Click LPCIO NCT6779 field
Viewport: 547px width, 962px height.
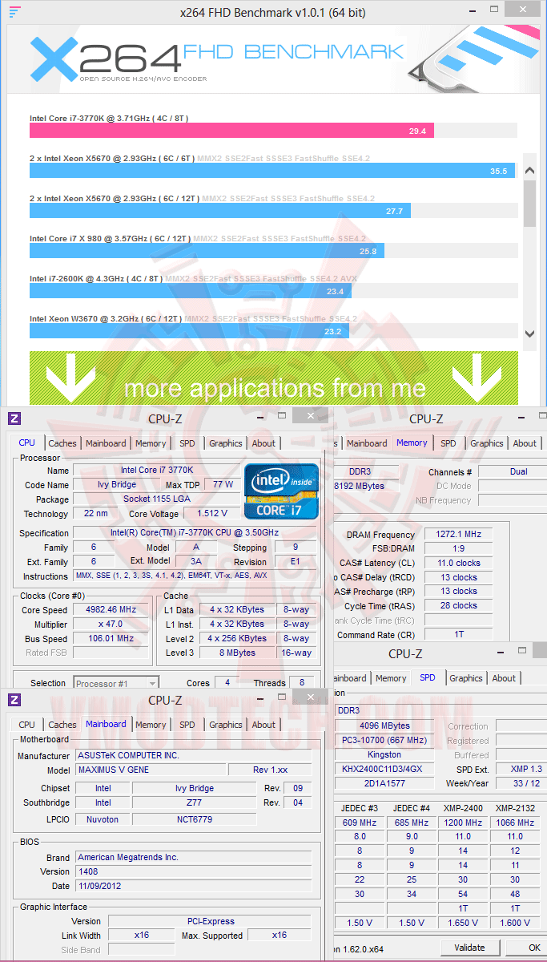pyautogui.click(x=194, y=819)
